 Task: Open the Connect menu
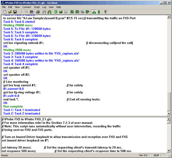(x=27, y=7)
